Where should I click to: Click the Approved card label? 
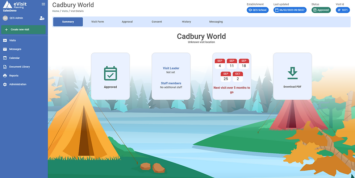(x=110, y=87)
